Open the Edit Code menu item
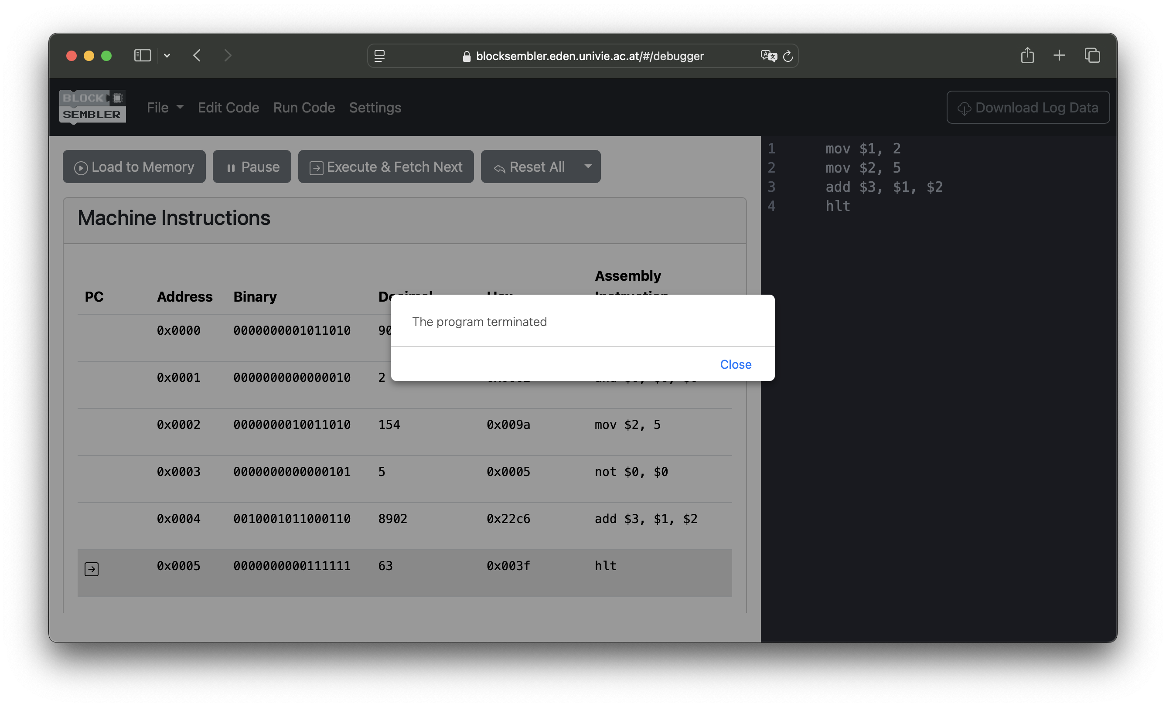Screen dimensions: 1166x707 pos(228,107)
